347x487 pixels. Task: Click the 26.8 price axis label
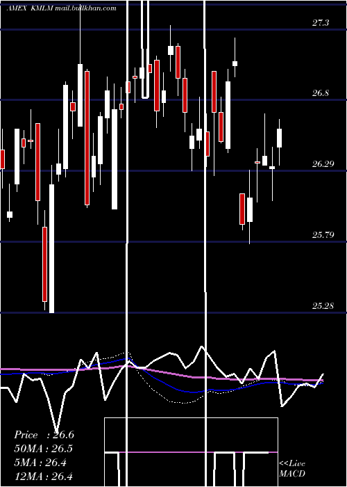(321, 93)
